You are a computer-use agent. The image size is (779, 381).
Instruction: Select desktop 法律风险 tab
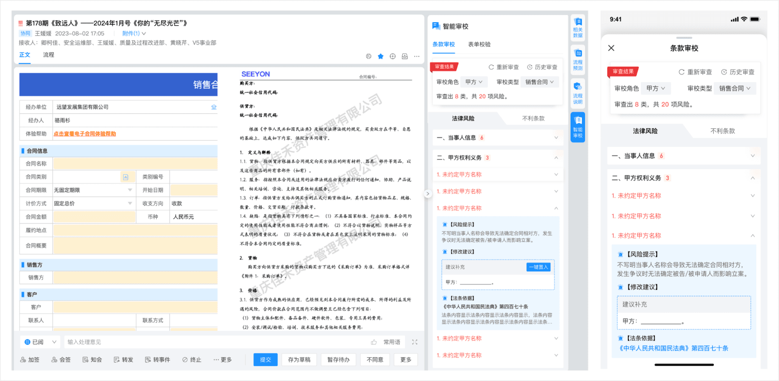[x=463, y=118]
